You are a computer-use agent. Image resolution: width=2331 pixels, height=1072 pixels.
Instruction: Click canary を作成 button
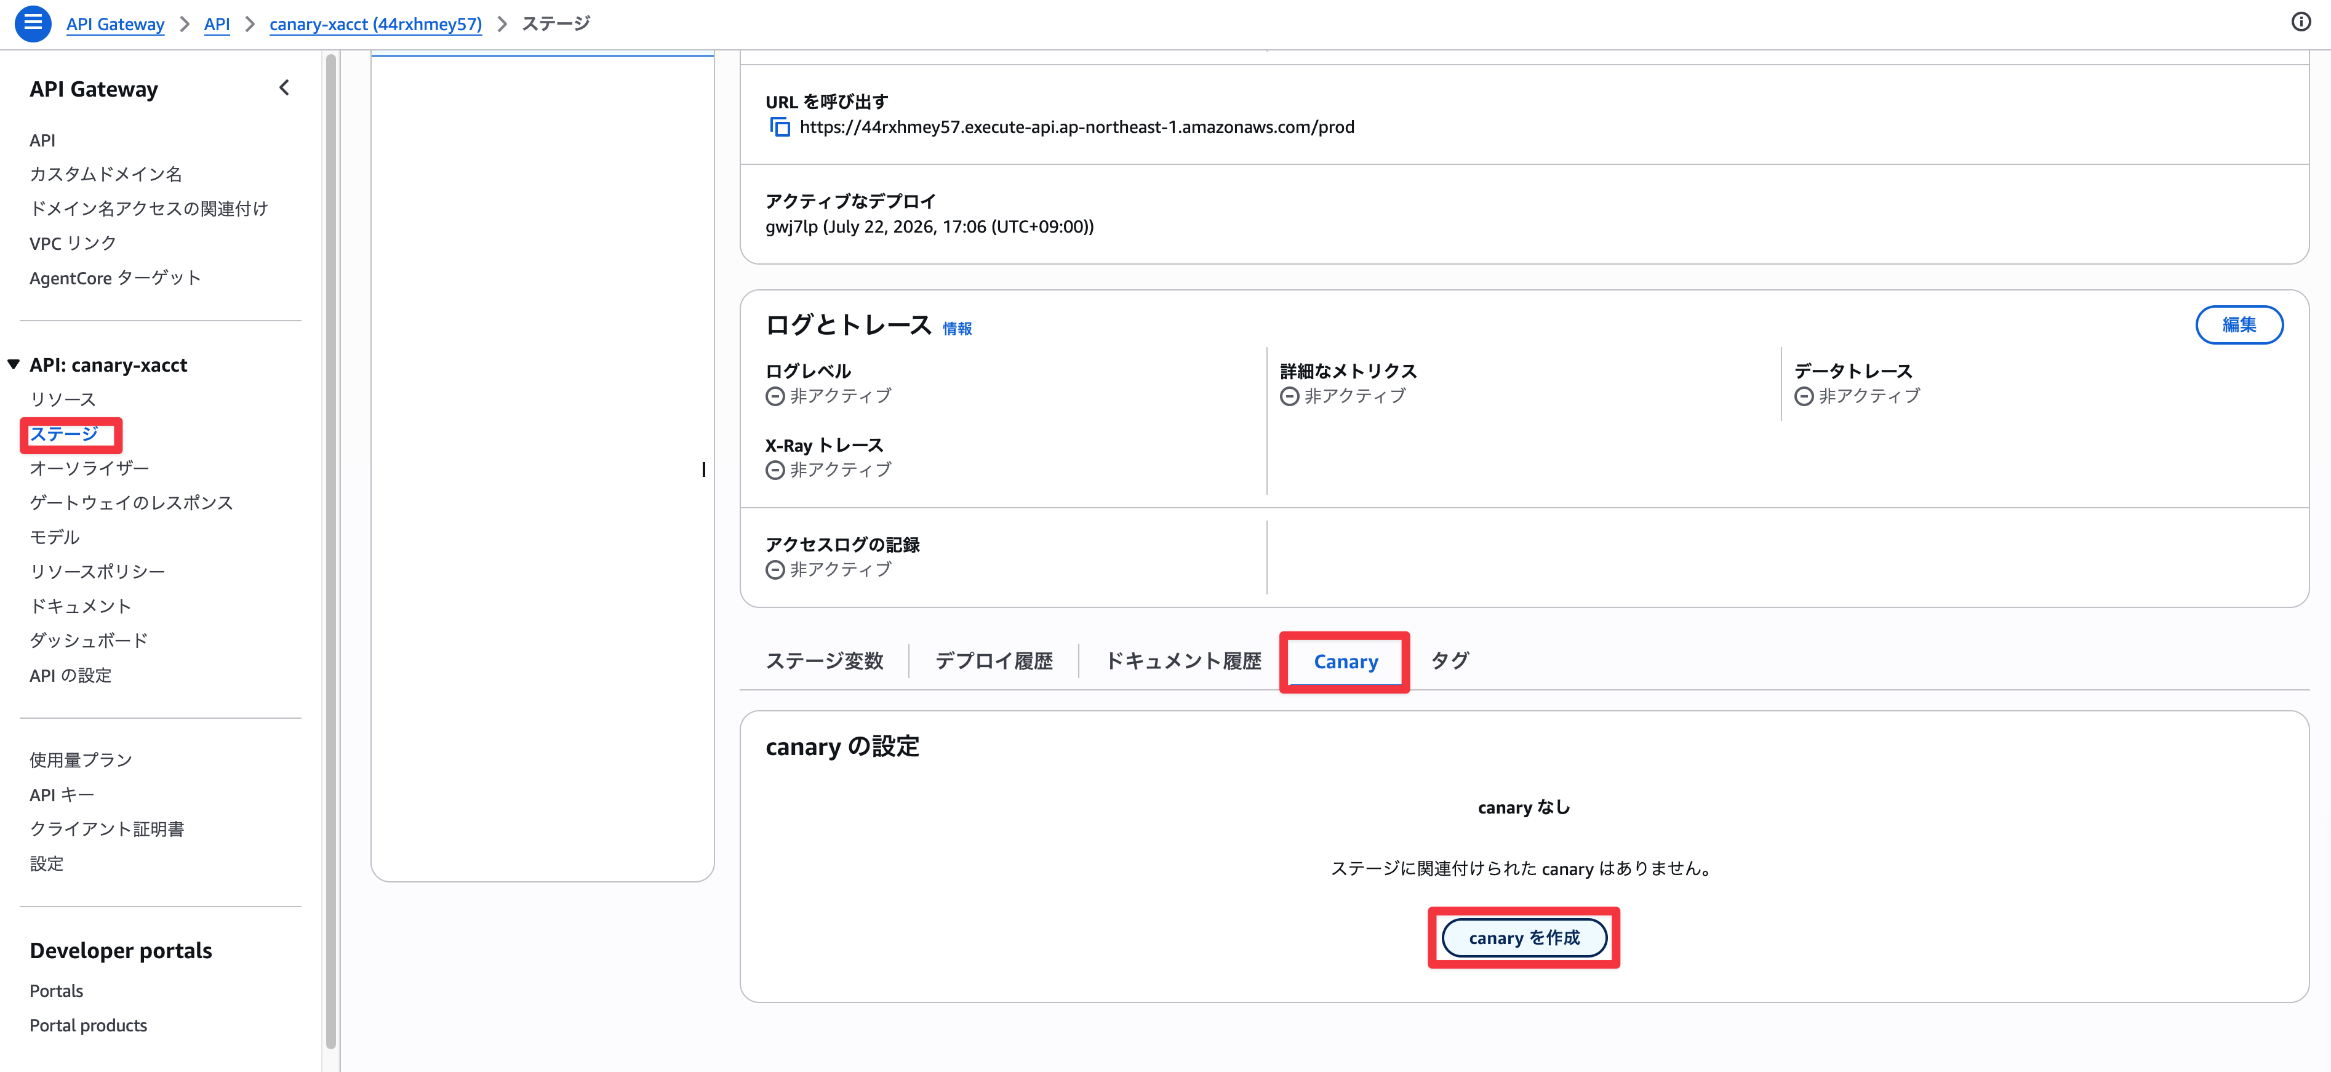1524,938
